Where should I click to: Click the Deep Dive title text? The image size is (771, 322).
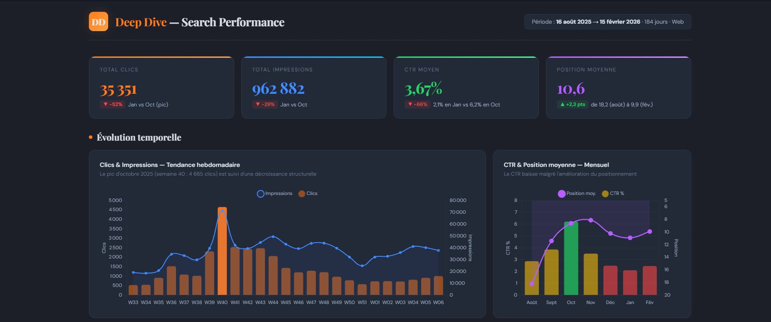141,22
